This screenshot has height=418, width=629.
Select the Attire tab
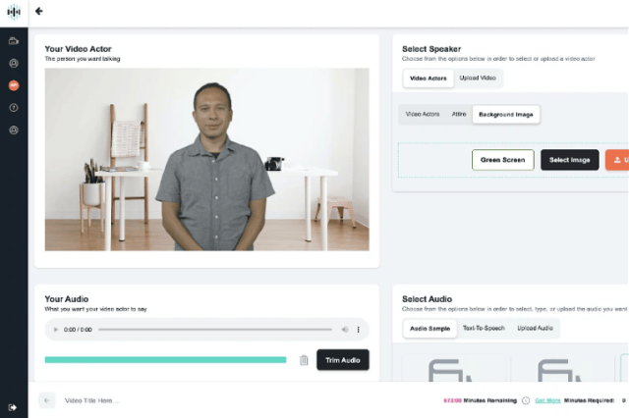coord(458,114)
